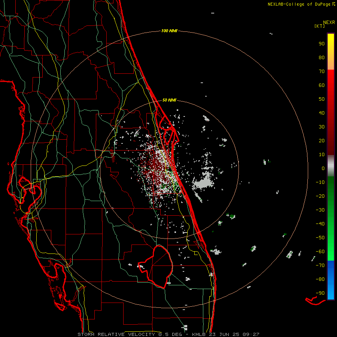Click the NEXR label above the color scale

pyautogui.click(x=329, y=22)
